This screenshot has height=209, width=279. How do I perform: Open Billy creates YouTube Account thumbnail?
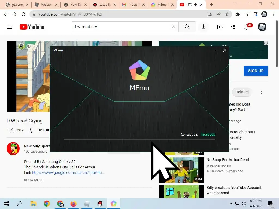pyautogui.click(x=181, y=192)
